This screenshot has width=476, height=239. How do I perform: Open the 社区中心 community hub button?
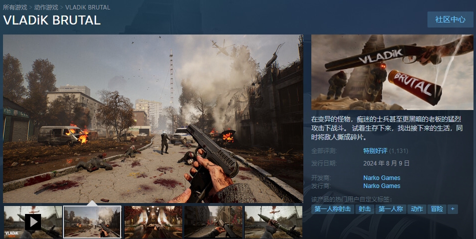point(450,19)
